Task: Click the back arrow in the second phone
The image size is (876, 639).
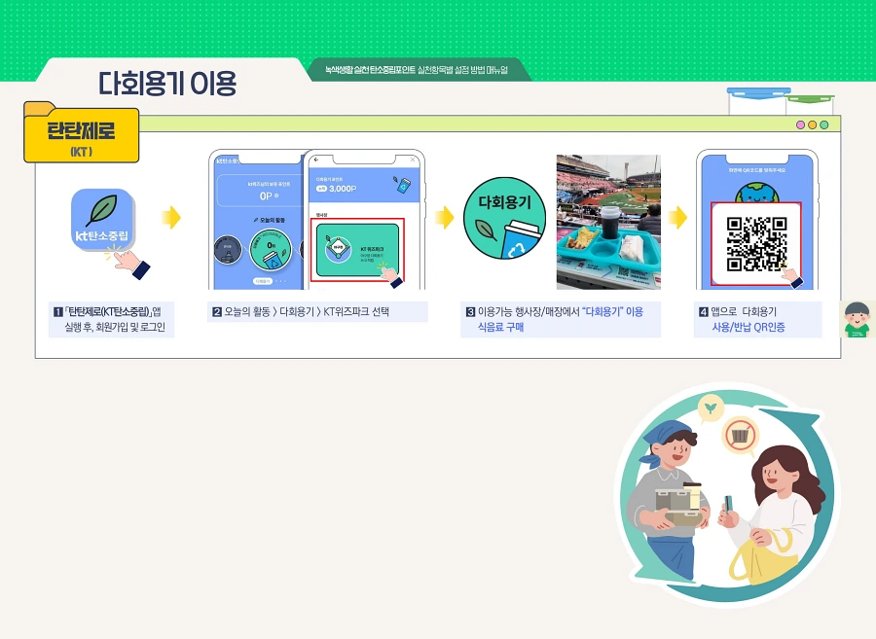Action: (316, 160)
